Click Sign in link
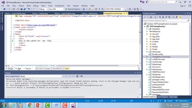This screenshot has height=108, width=192. (x=183, y=6)
